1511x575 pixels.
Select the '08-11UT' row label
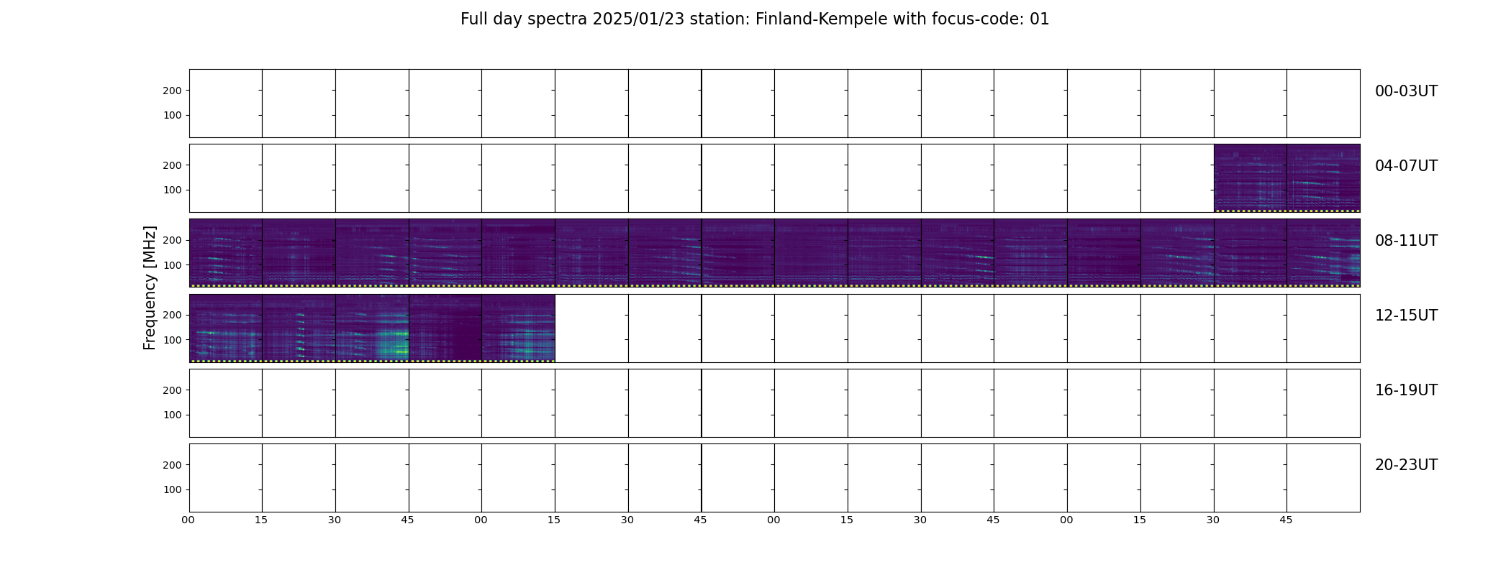point(1406,241)
